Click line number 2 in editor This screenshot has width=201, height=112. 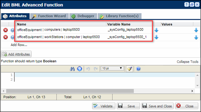(12, 80)
